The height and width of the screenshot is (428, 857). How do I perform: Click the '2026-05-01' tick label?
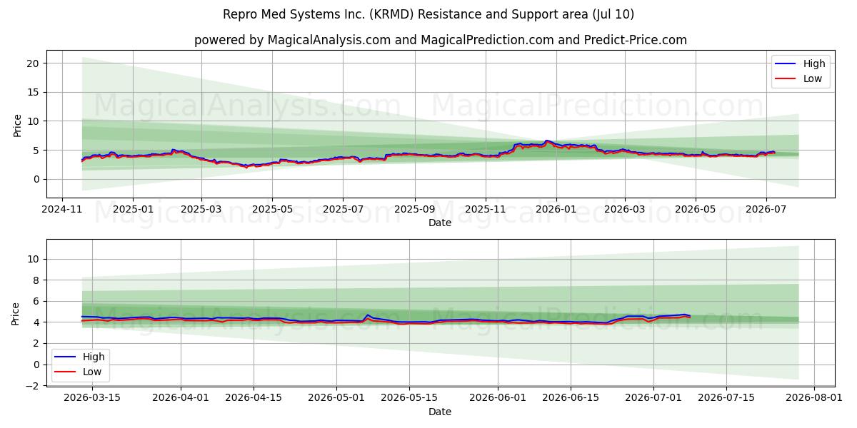tap(336, 397)
